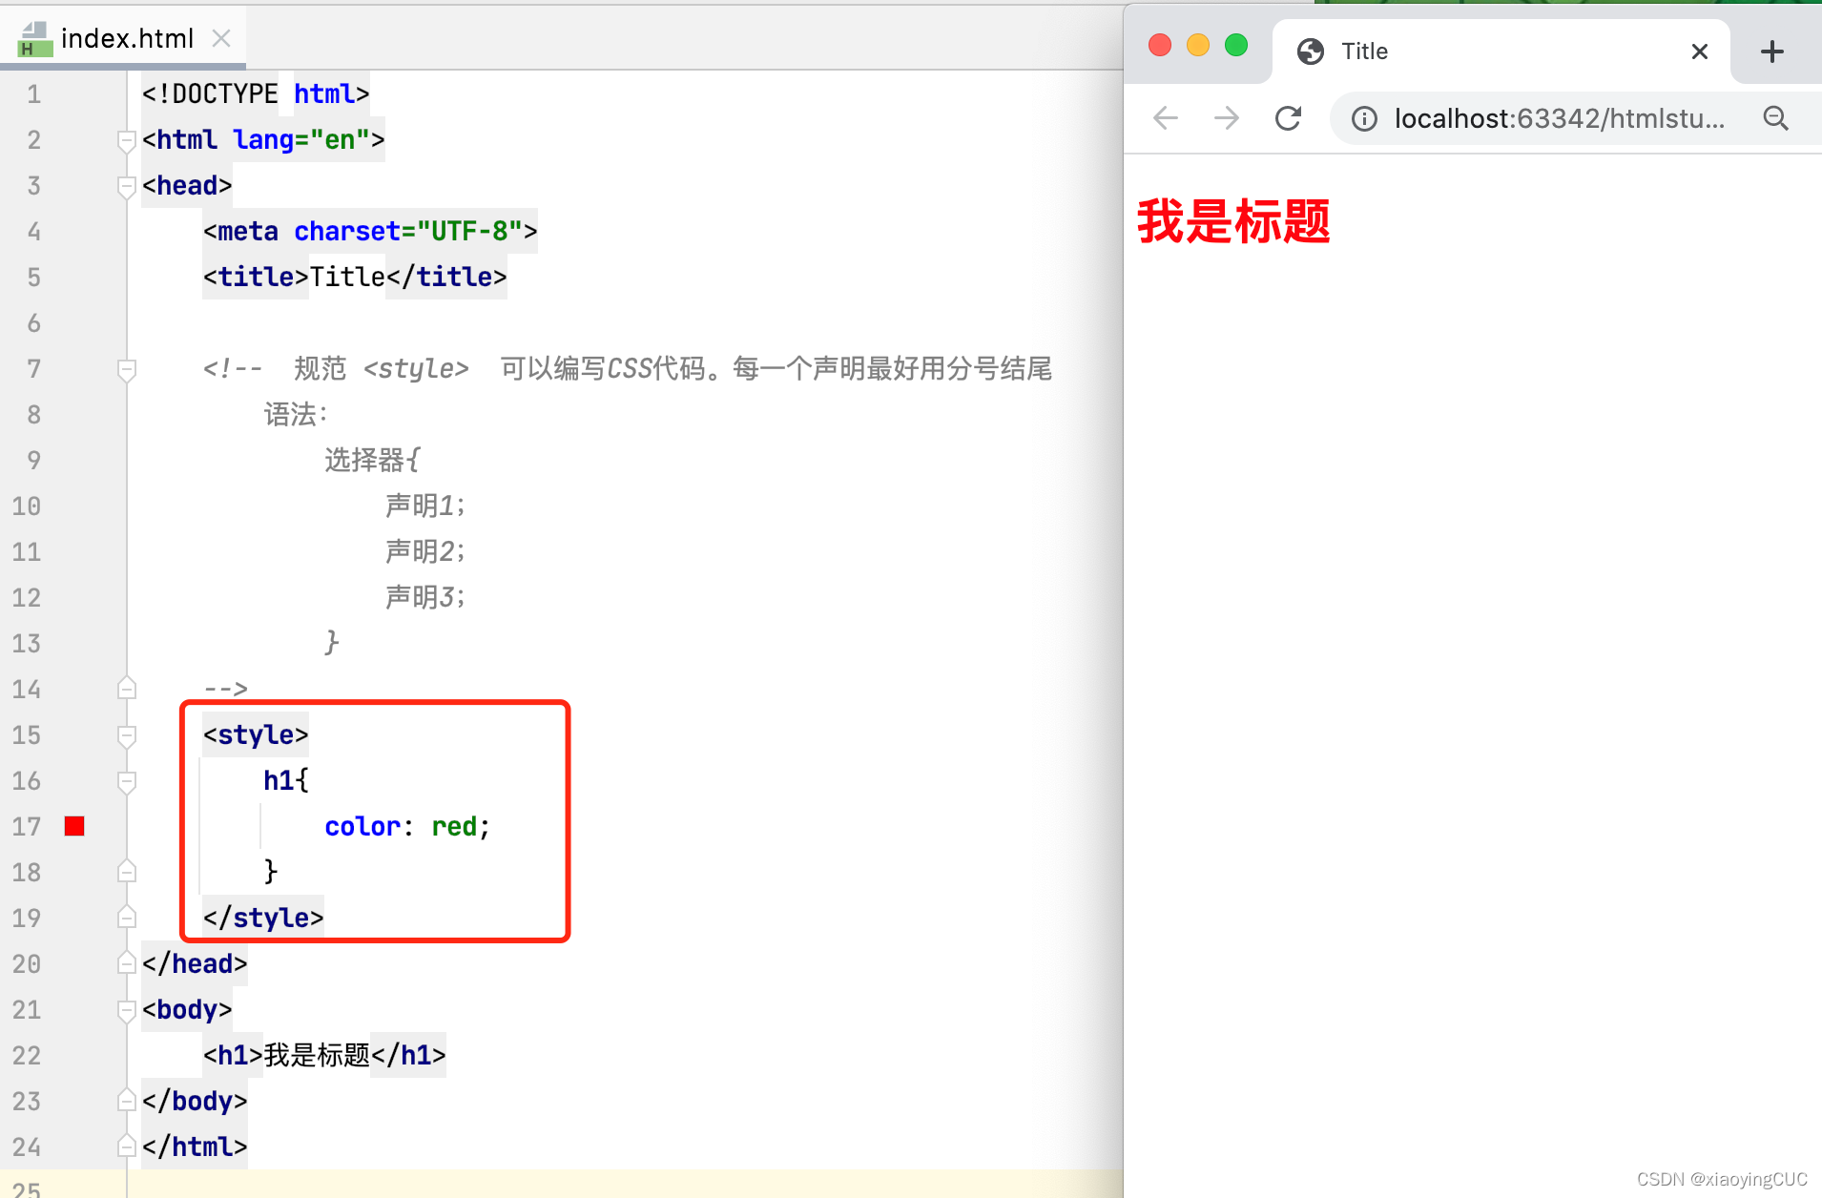The image size is (1822, 1198).
Task: Collapse the head tag fold on line 3
Action: 126,186
